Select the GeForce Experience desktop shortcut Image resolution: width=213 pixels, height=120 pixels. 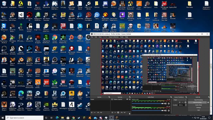(46, 106)
